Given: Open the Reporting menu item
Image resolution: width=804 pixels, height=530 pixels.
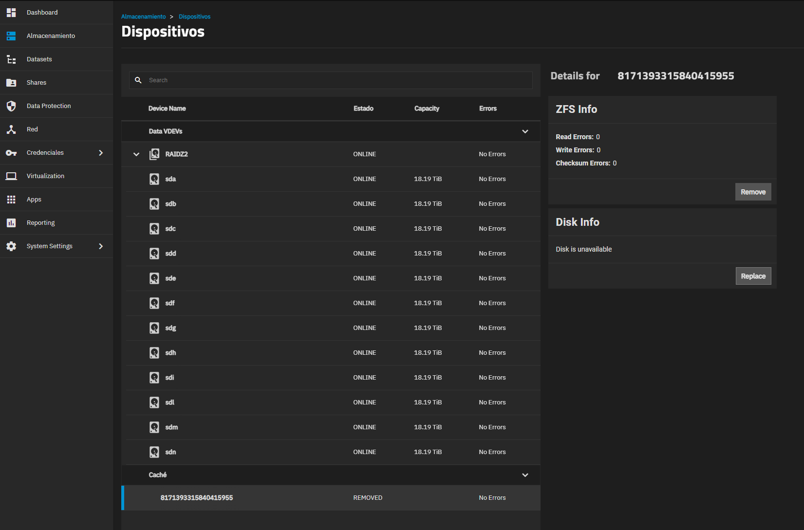Looking at the screenshot, I should click(x=56, y=223).
